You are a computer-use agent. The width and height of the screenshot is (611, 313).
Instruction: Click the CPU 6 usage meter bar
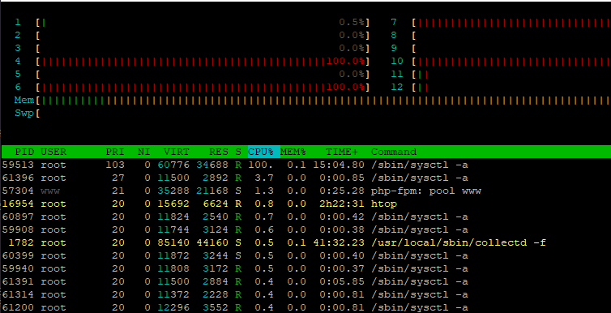(203, 87)
